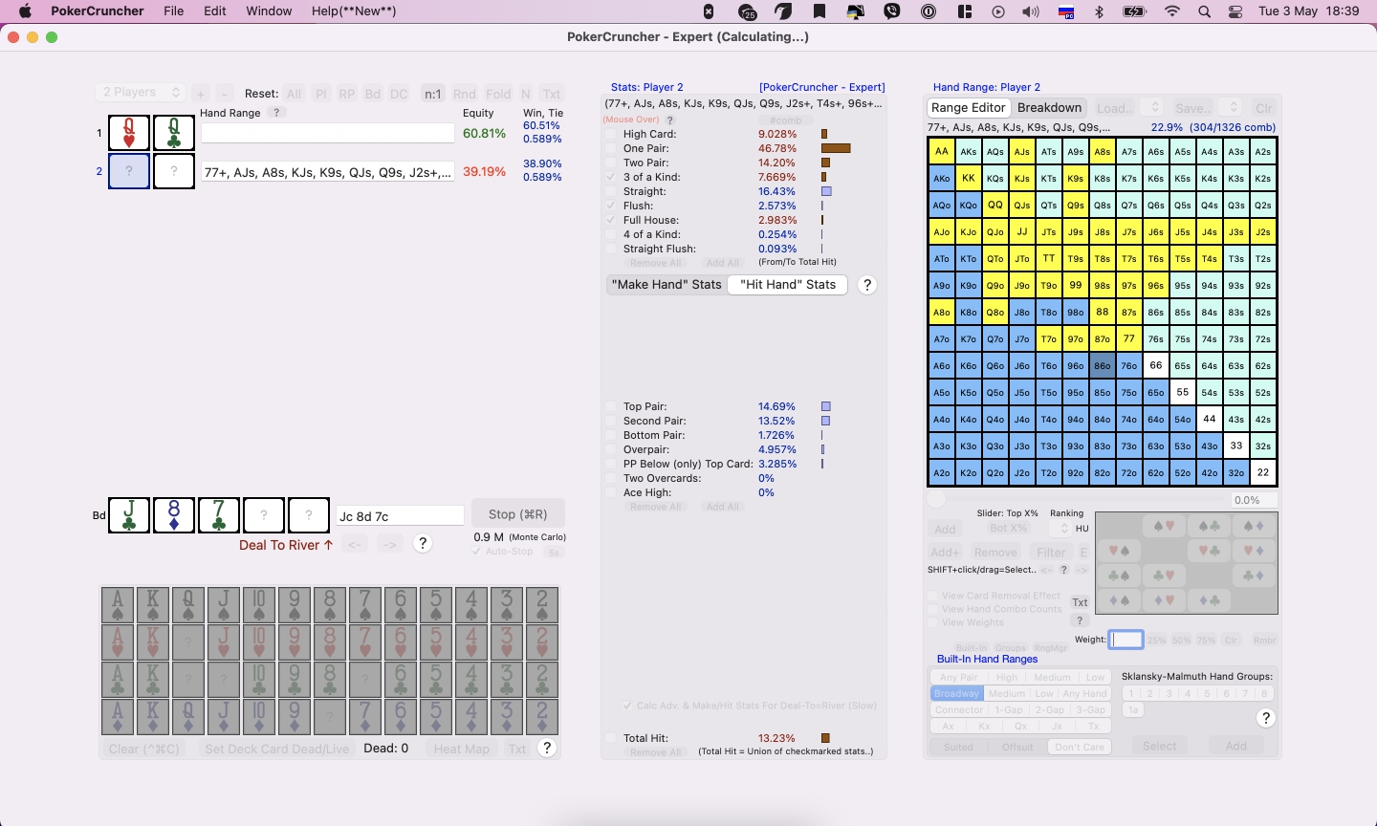Click the Set Deck Card Dead/Live button
Screen dimensions: 1377x826
click(x=277, y=749)
